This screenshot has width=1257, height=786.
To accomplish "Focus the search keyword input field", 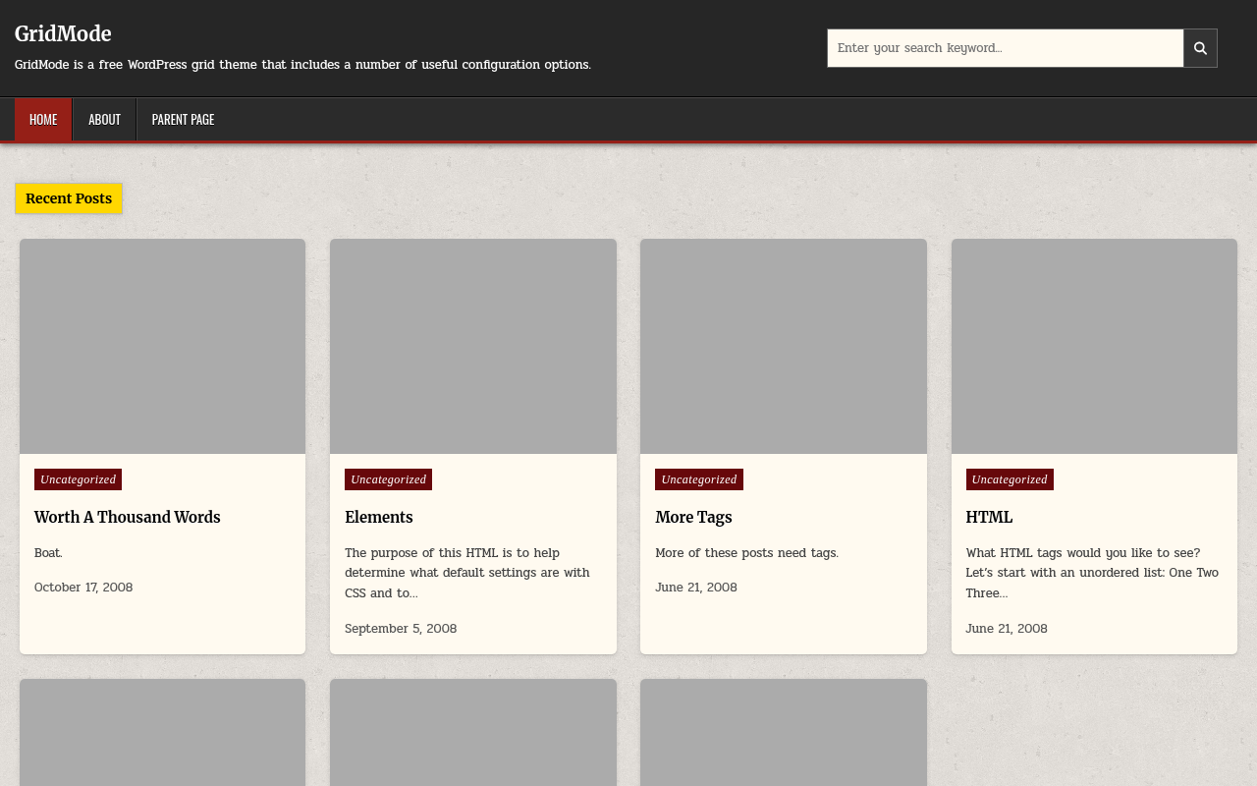I will [x=1006, y=48].
